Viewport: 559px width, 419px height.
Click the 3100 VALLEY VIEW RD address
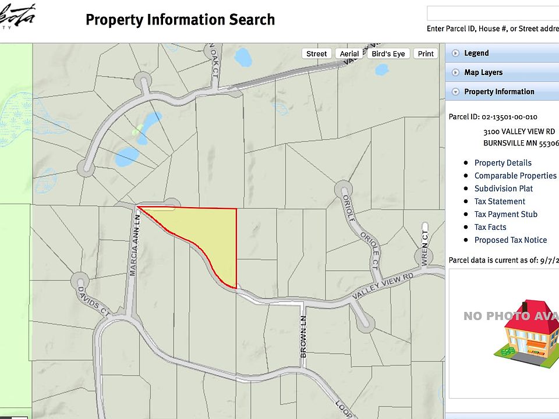click(519, 132)
